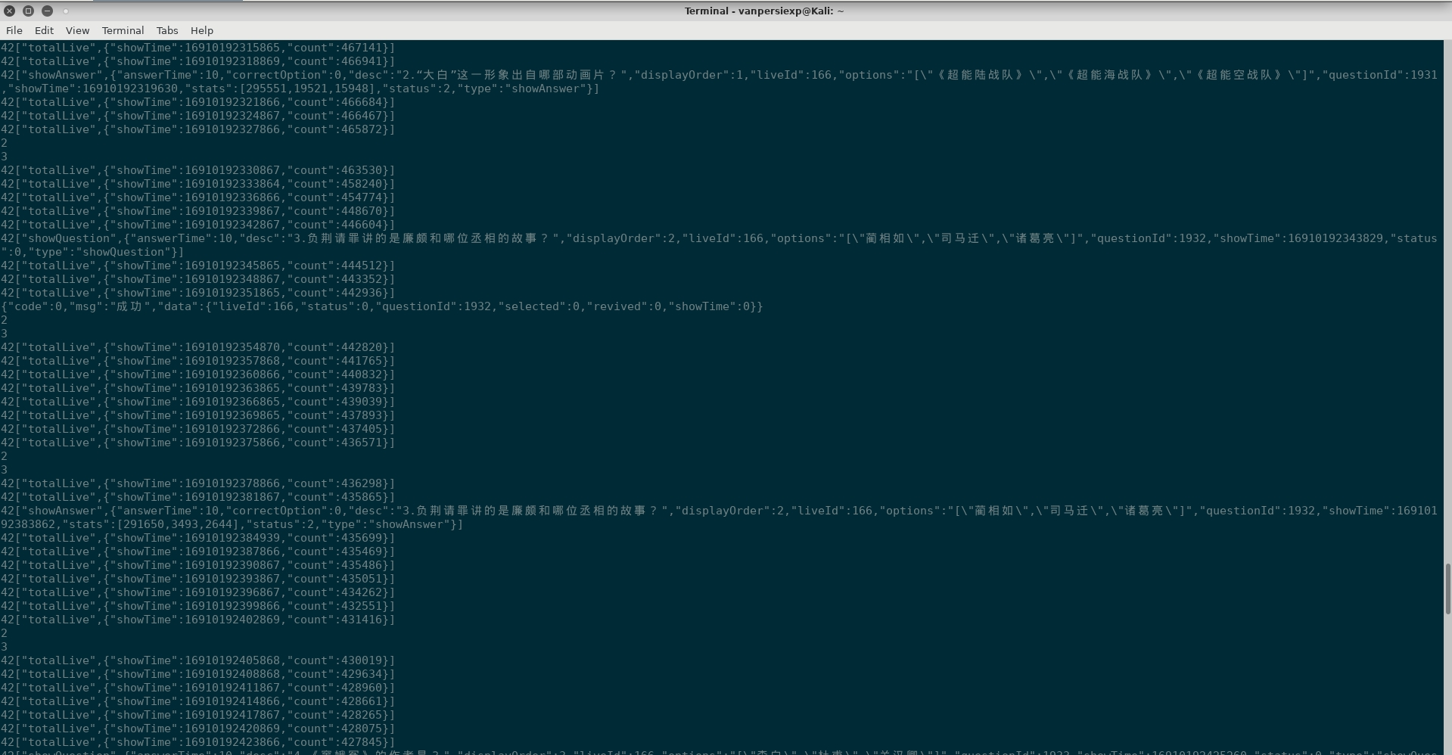The image size is (1452, 755).
Task: Click the line with count 439783
Action: [197, 388]
